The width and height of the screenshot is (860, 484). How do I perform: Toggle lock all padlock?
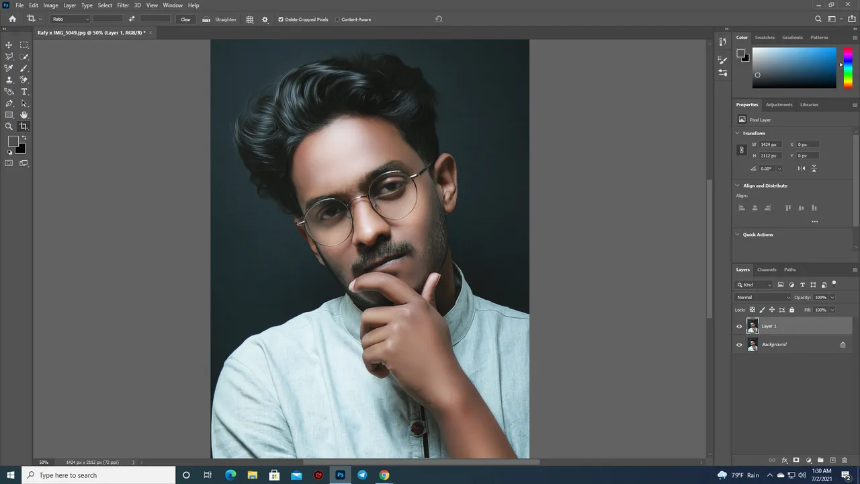791,310
